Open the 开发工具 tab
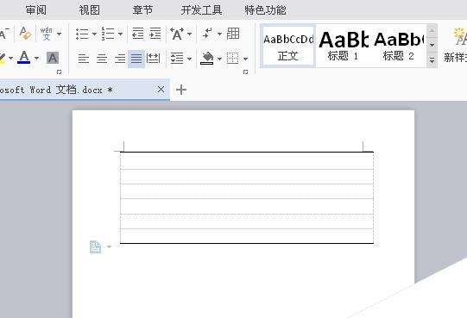Viewport: 467px width, 318px height. click(x=202, y=10)
